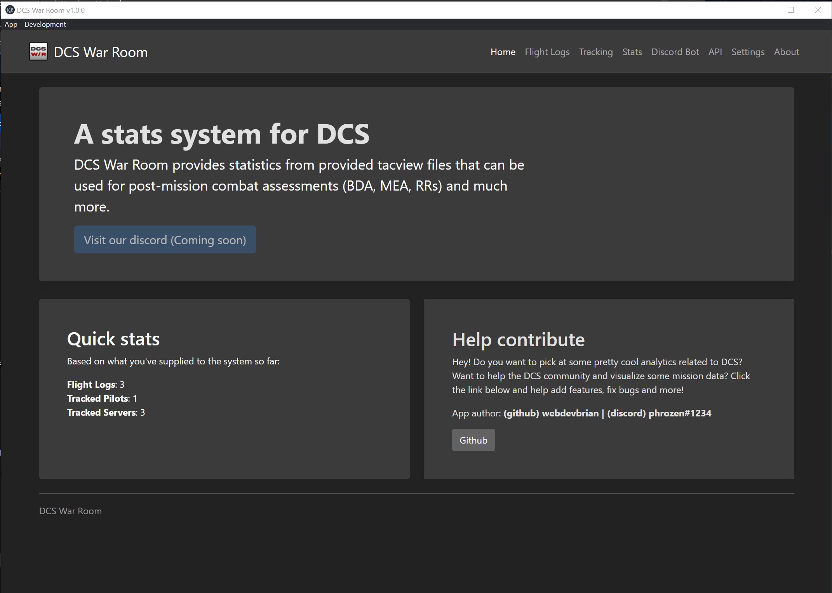
Task: Navigate to Discord Bot
Action: [675, 52]
